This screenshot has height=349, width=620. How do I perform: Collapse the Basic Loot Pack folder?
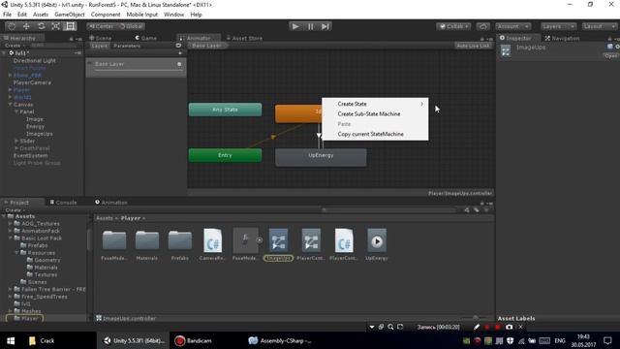pyautogui.click(x=11, y=238)
